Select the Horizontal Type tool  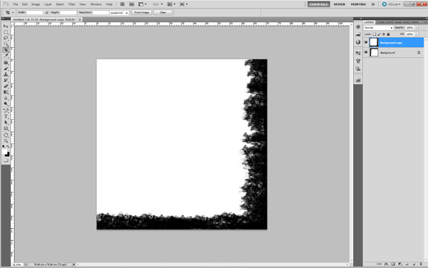(x=6, y=117)
